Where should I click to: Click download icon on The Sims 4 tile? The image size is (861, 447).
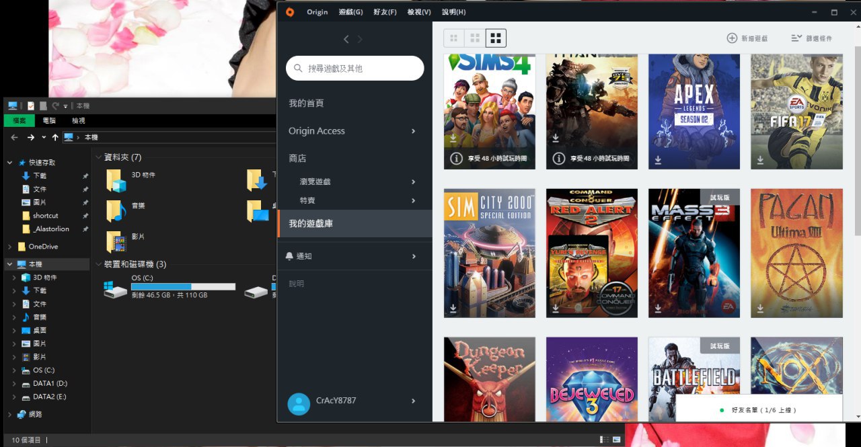[453, 137]
